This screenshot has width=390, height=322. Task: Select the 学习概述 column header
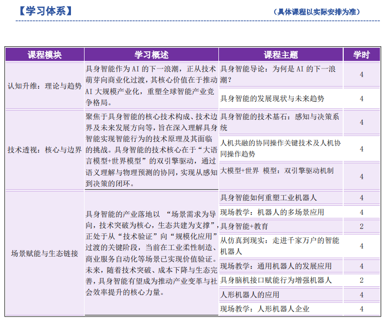(x=151, y=54)
